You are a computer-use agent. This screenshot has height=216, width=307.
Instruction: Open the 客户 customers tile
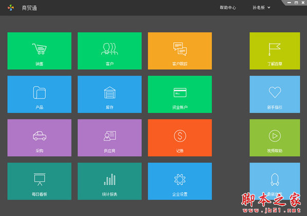click(110, 51)
